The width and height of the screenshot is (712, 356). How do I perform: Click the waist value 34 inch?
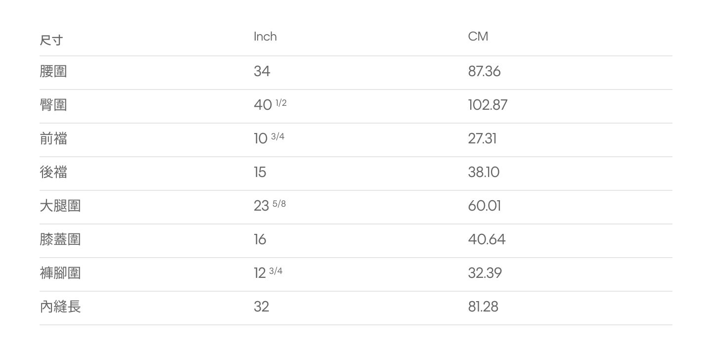[x=262, y=72]
